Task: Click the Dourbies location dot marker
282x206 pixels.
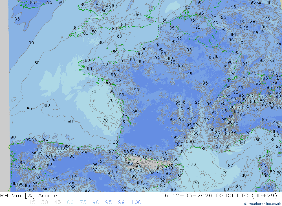Action: [x=185, y=138]
